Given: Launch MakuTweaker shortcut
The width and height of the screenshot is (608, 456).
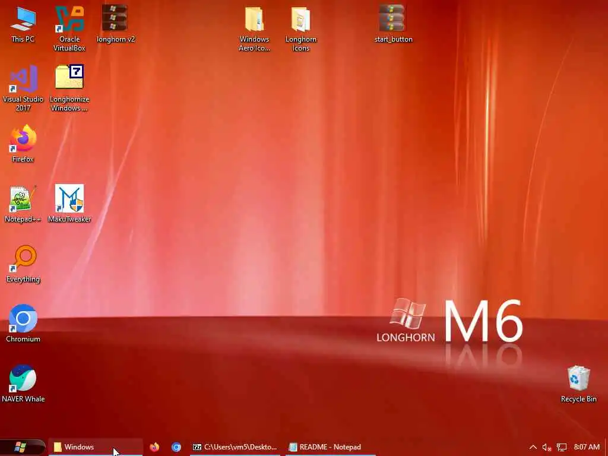Looking at the screenshot, I should (x=69, y=204).
